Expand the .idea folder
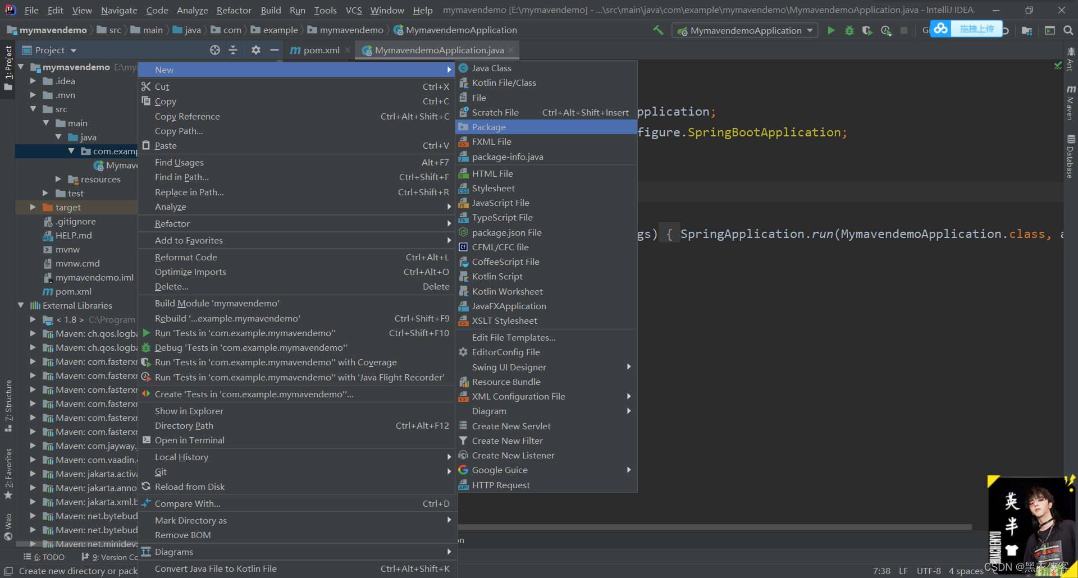Viewport: 1078px width, 578px height. tap(33, 81)
